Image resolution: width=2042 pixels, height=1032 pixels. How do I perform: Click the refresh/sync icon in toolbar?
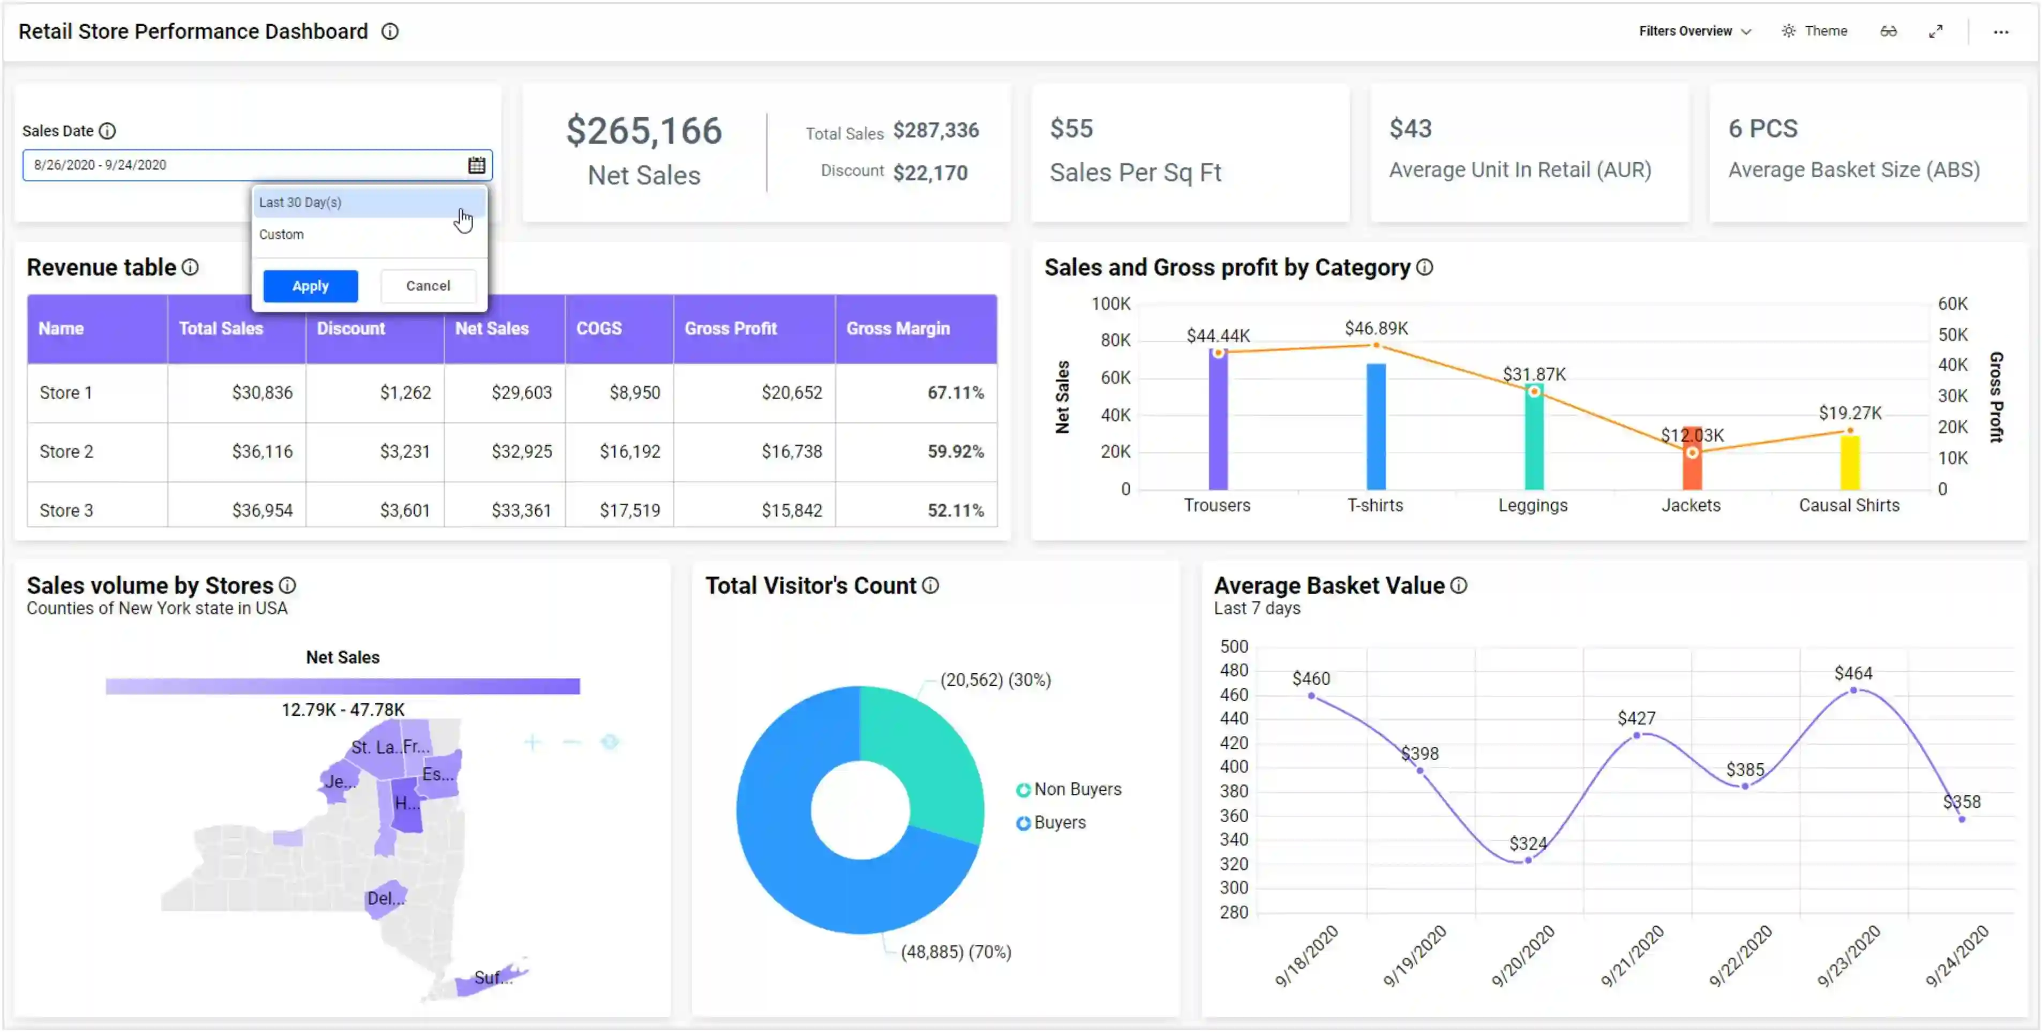tap(1889, 32)
